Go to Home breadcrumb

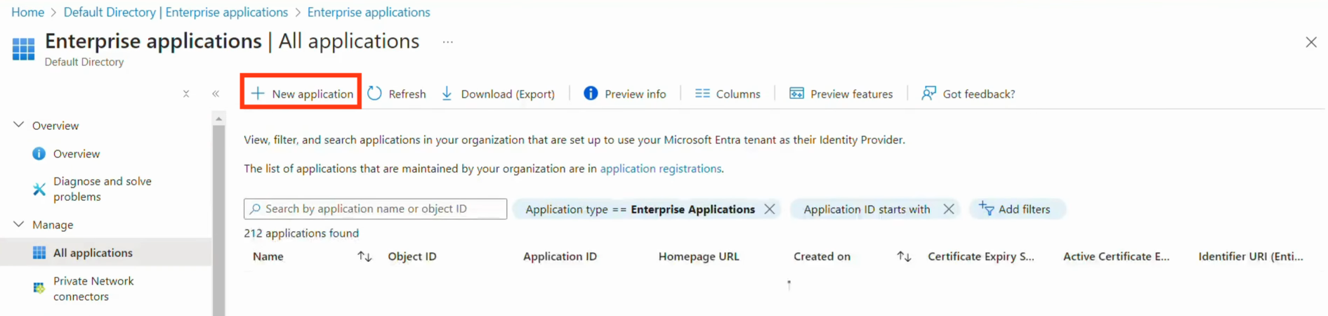pyautogui.click(x=27, y=12)
